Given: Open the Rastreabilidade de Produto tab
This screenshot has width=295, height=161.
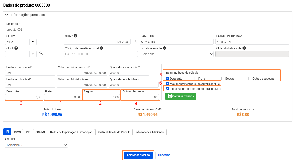Looking at the screenshot, I should click(114, 132).
